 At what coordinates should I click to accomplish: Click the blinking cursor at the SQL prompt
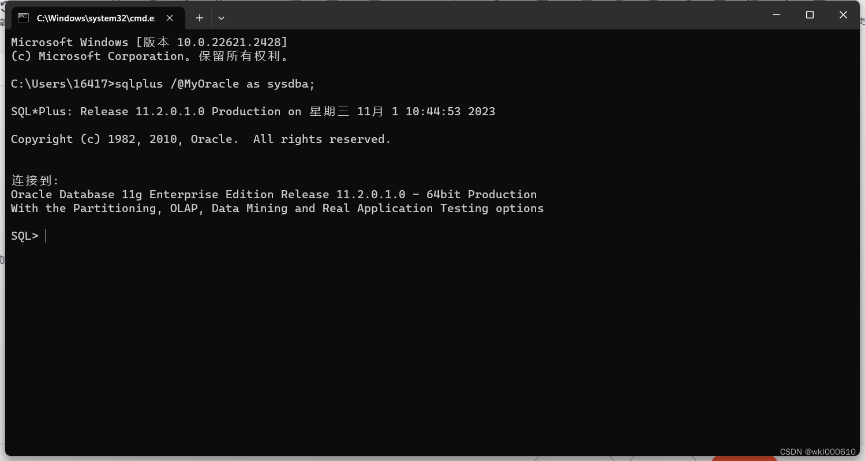click(x=46, y=235)
